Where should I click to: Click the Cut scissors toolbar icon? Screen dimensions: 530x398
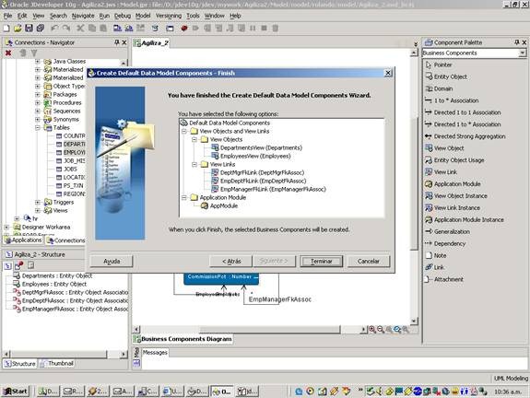point(80,28)
